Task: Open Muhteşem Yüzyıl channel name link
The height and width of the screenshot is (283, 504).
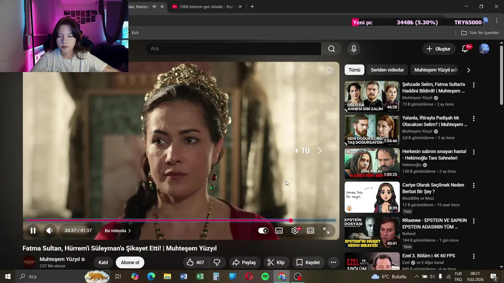Action: tap(60, 259)
